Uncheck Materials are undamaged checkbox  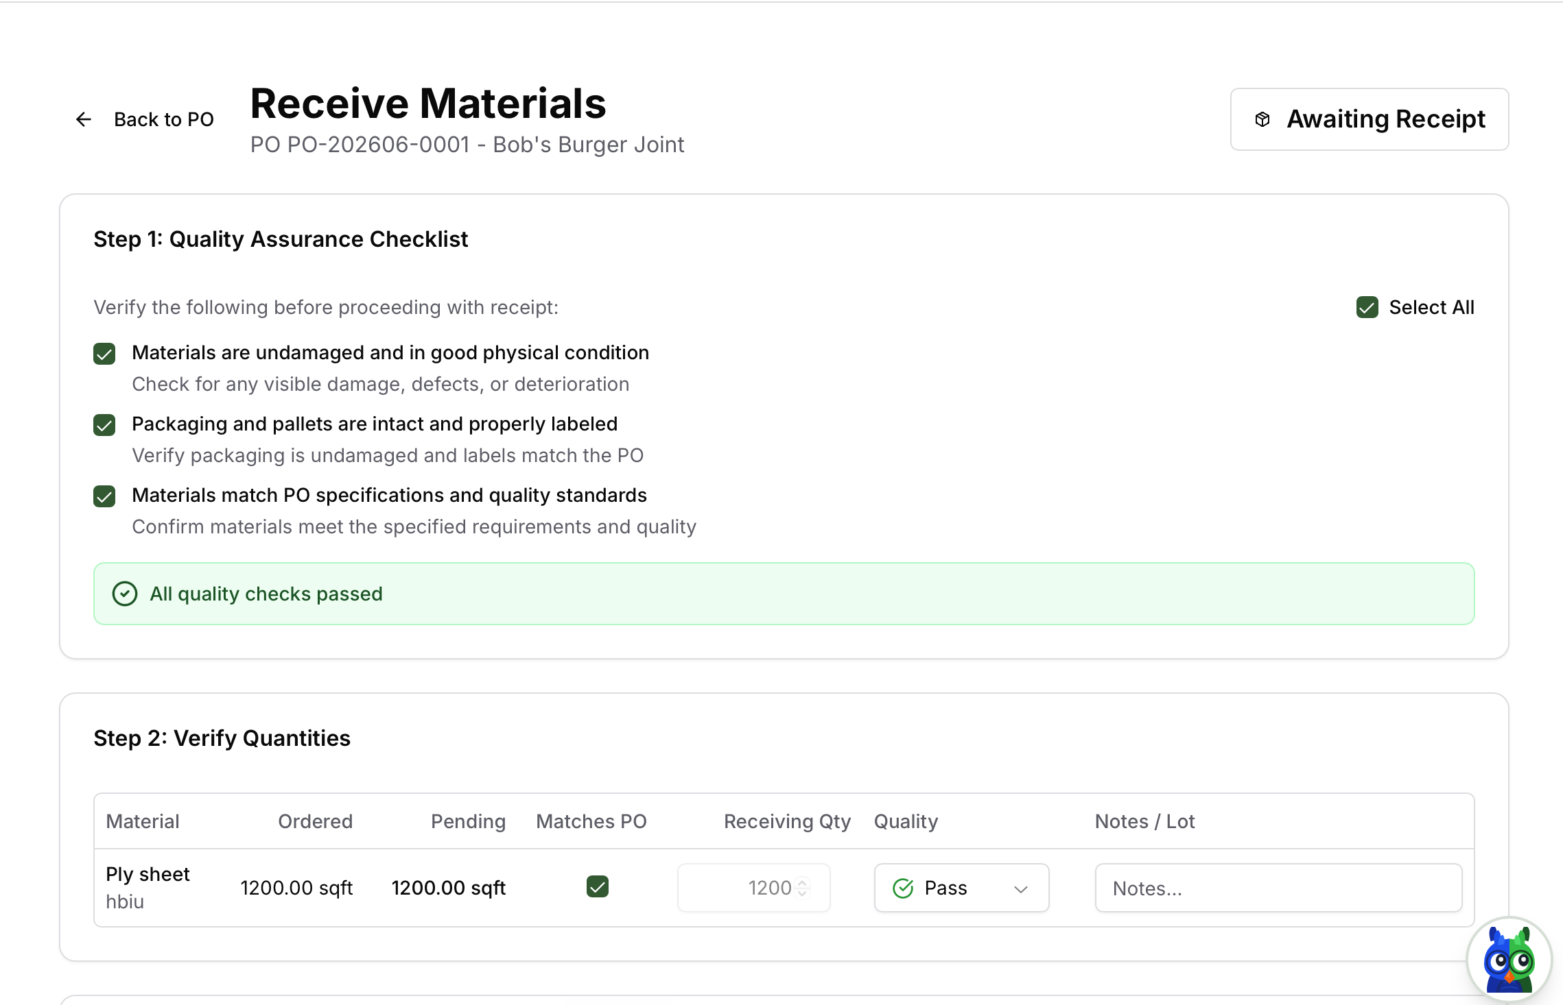(104, 354)
